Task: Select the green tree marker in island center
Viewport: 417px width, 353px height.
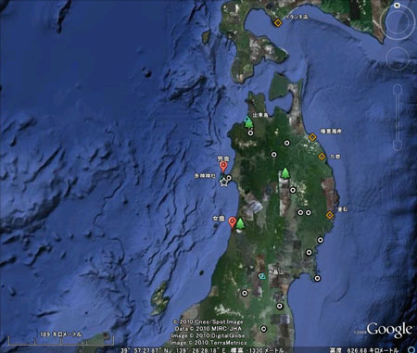Action: pyautogui.click(x=285, y=173)
